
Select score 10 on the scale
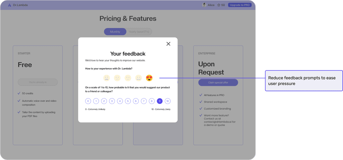click(167, 101)
